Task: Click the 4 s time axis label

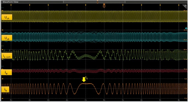Action: (x=179, y=100)
